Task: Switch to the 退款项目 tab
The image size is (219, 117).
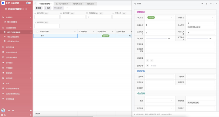Action: (91, 4)
